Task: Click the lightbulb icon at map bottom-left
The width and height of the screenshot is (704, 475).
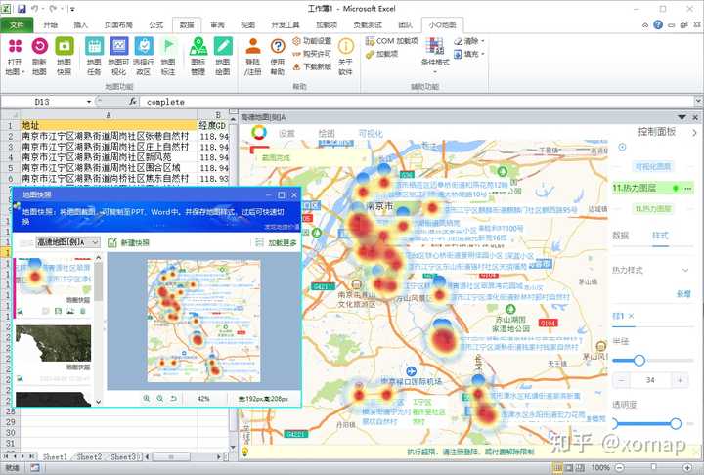Action: click(x=245, y=452)
